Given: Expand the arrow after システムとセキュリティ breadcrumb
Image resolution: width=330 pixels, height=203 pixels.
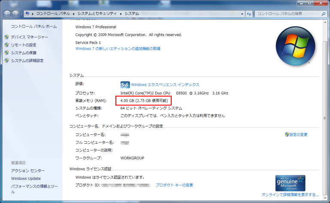Looking at the screenshot, I should click(121, 14).
